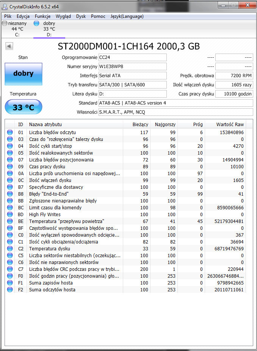
Task: Click the 'Najgorszy' column header
Action: [164, 125]
